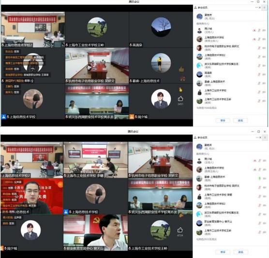Select the 上海市工业技术学校 李娜 video tile
Screen dimensions: 269x258
click(x=96, y=160)
